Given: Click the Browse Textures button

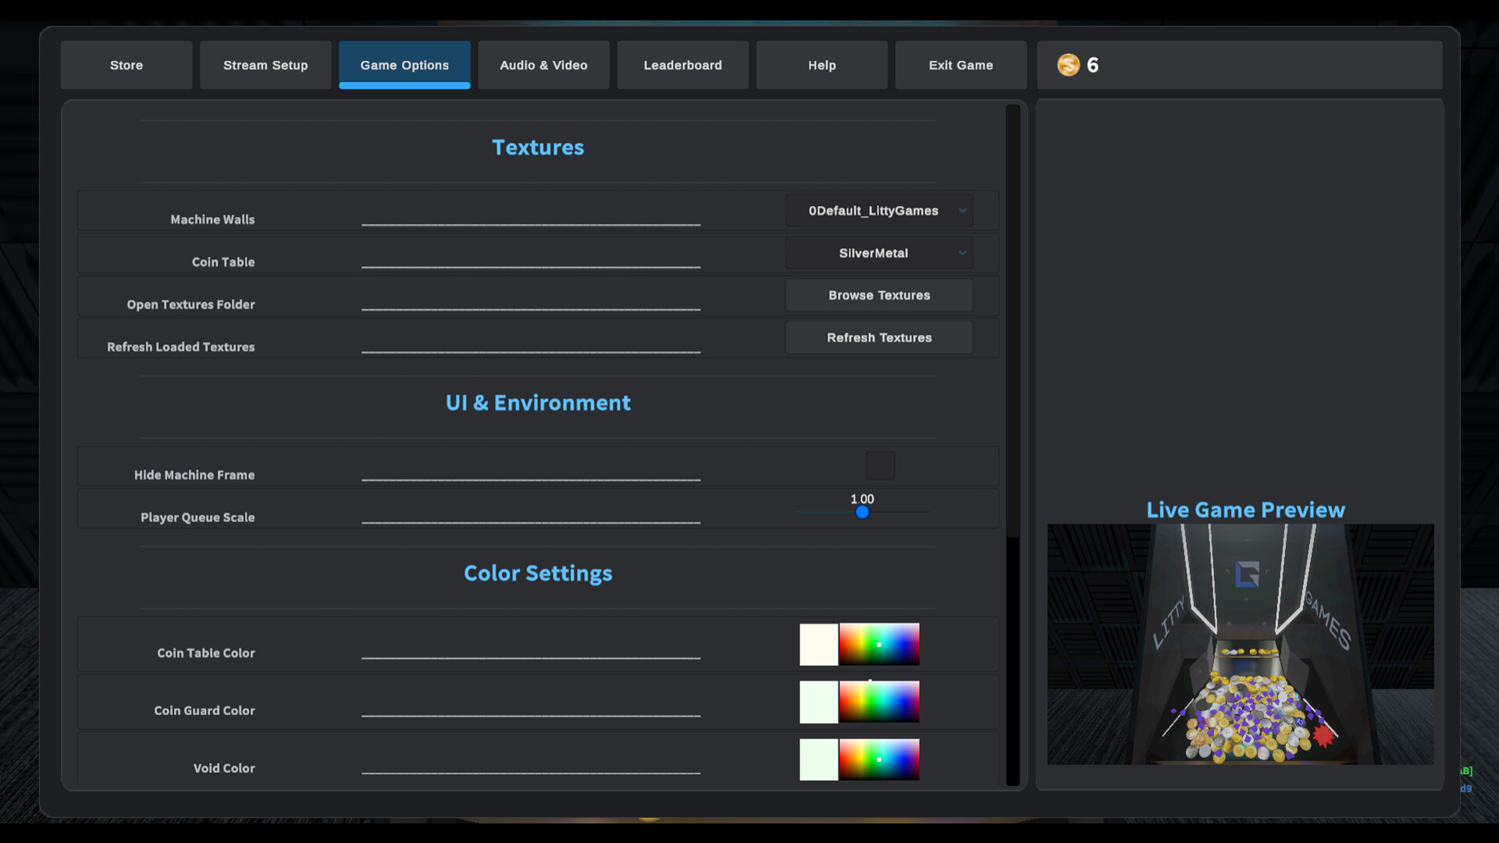Looking at the screenshot, I should 878,295.
